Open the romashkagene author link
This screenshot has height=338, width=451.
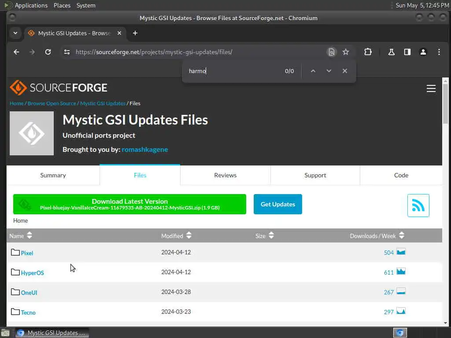pyautogui.click(x=144, y=150)
